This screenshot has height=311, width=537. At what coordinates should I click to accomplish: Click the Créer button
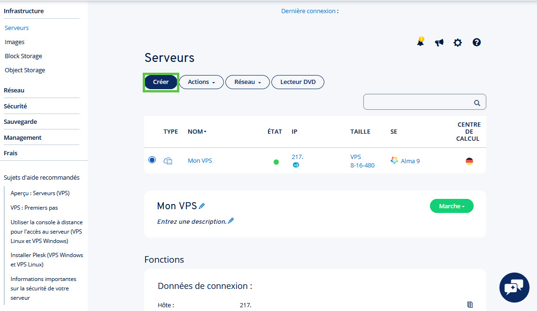click(161, 82)
